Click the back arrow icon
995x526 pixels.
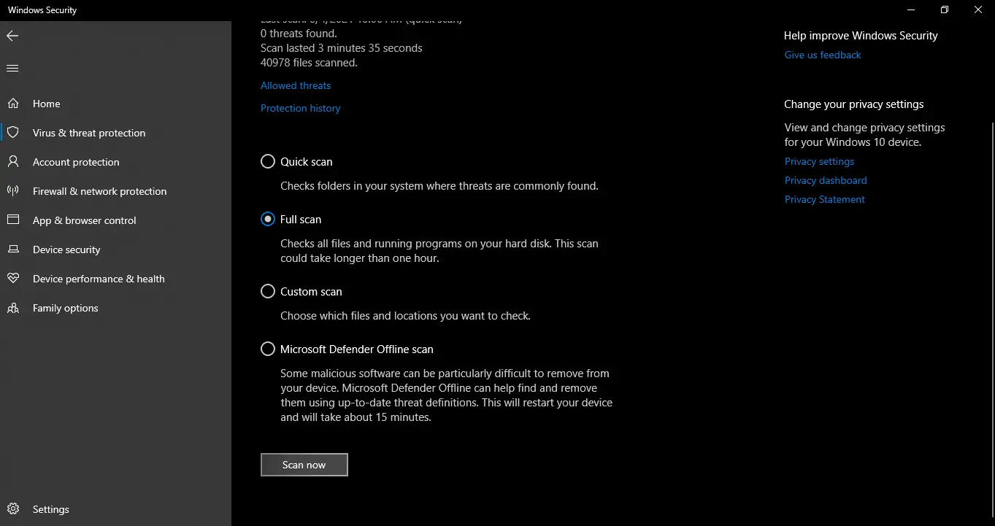point(12,36)
